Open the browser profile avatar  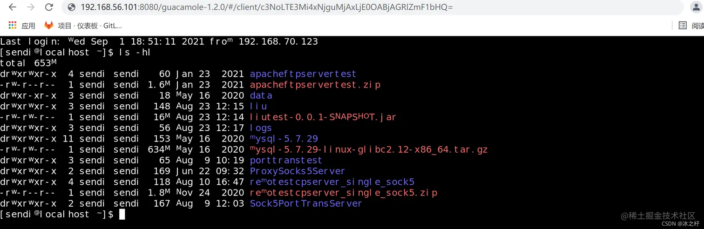pyautogui.click(x=696, y=7)
